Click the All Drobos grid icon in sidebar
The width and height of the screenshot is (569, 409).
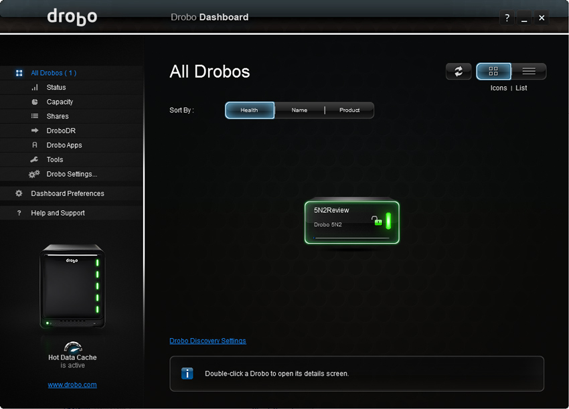tap(19, 73)
